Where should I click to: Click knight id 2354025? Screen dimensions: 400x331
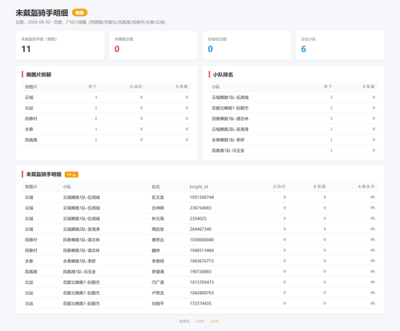pos(198,218)
